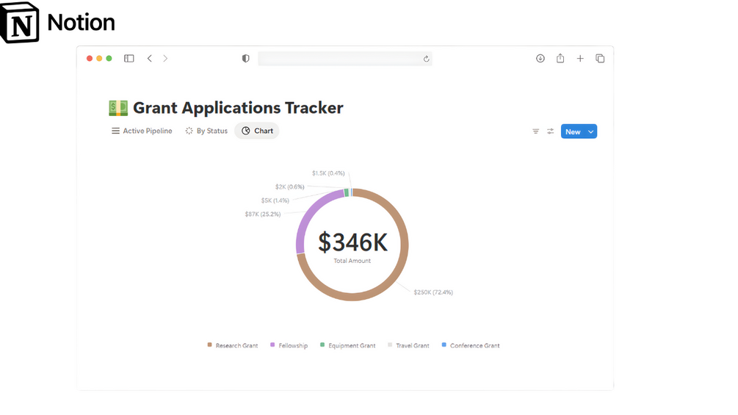The image size is (738, 415).
Task: Select the Chart view tab
Action: coord(257,131)
